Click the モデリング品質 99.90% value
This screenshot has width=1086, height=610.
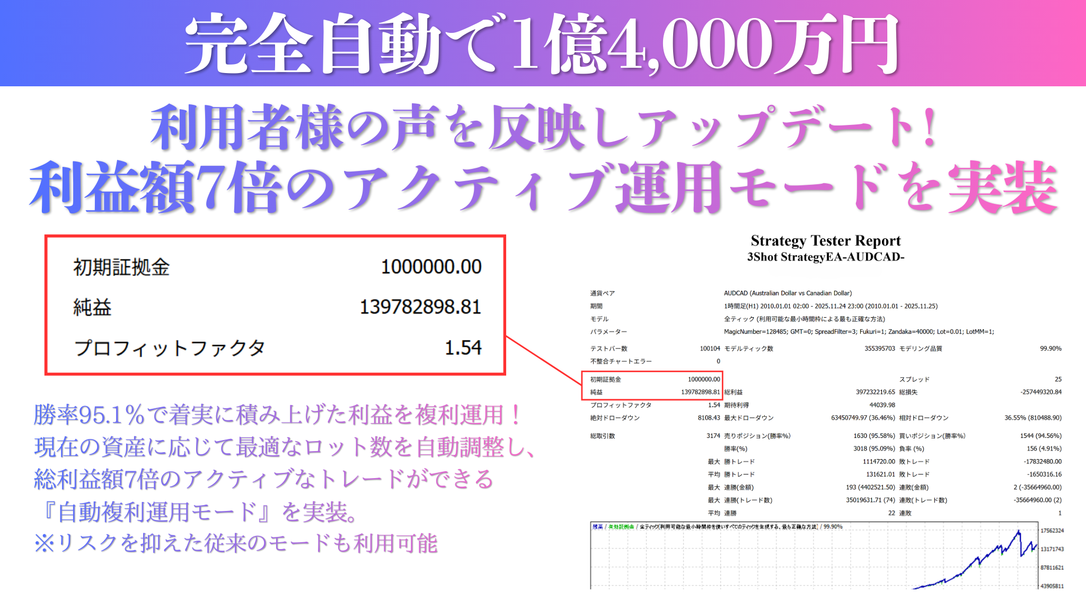coord(1050,349)
